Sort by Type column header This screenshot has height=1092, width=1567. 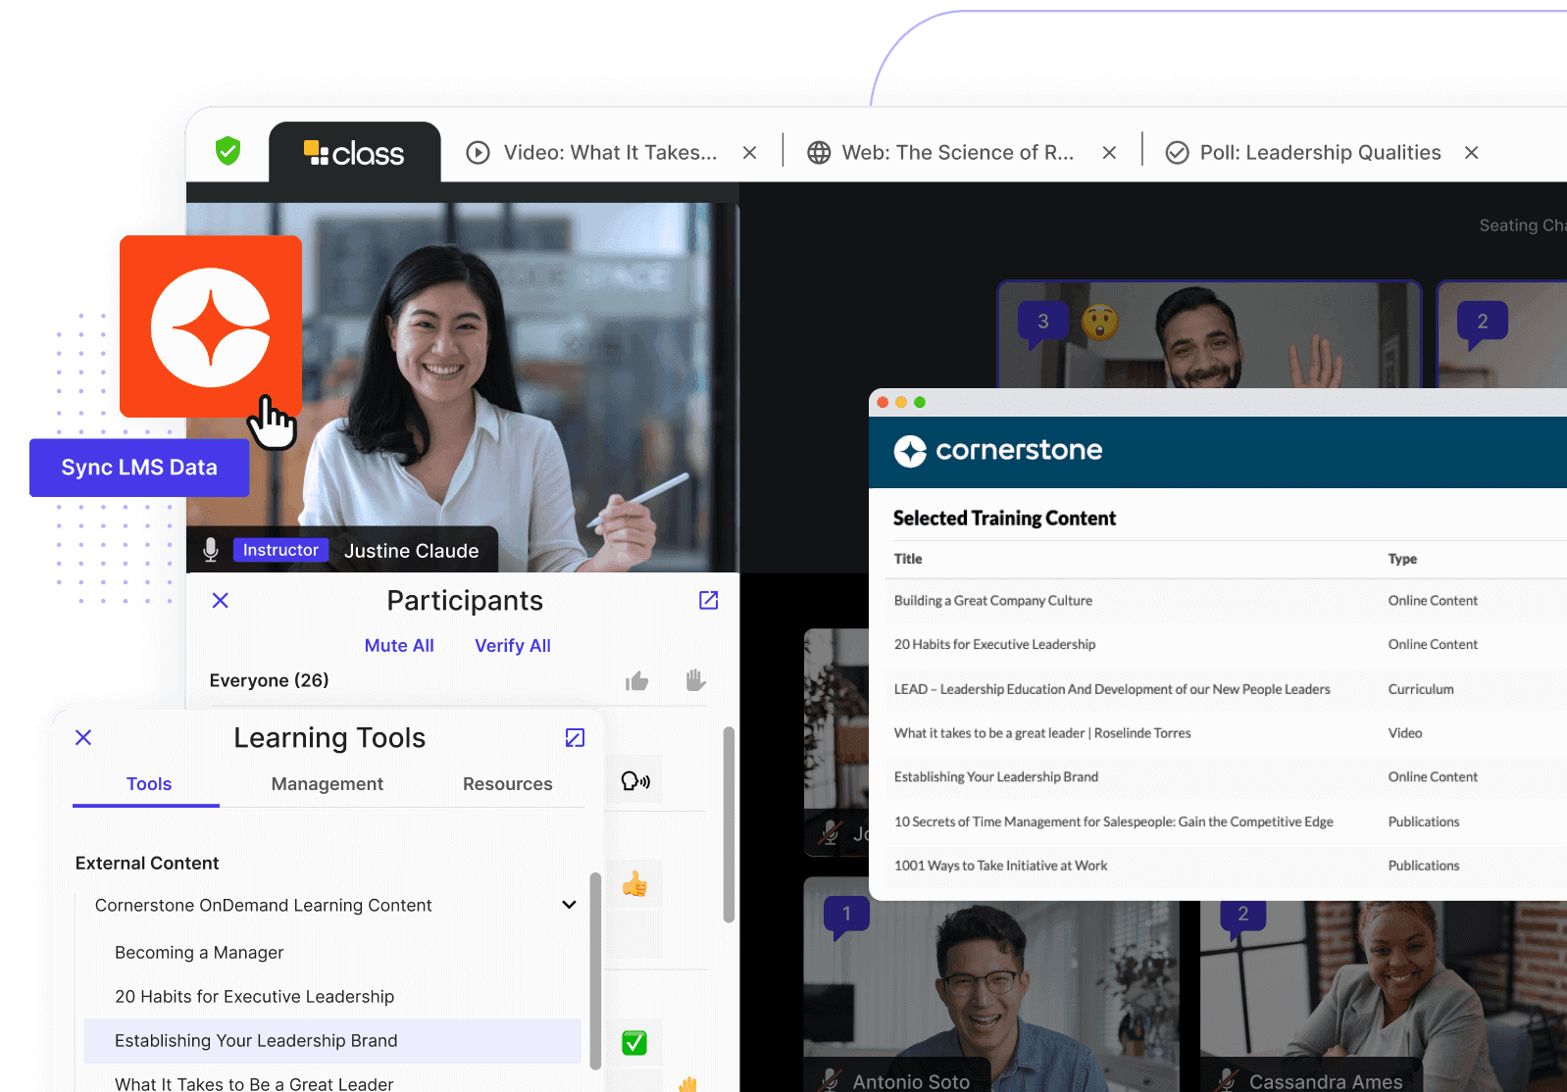coord(1402,559)
